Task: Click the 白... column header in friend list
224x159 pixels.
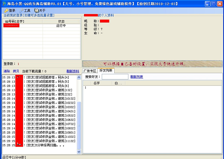Action: [118, 83]
